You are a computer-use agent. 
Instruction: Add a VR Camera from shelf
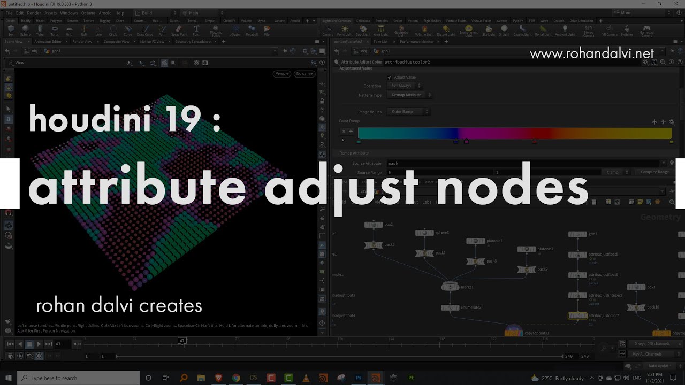click(610, 30)
